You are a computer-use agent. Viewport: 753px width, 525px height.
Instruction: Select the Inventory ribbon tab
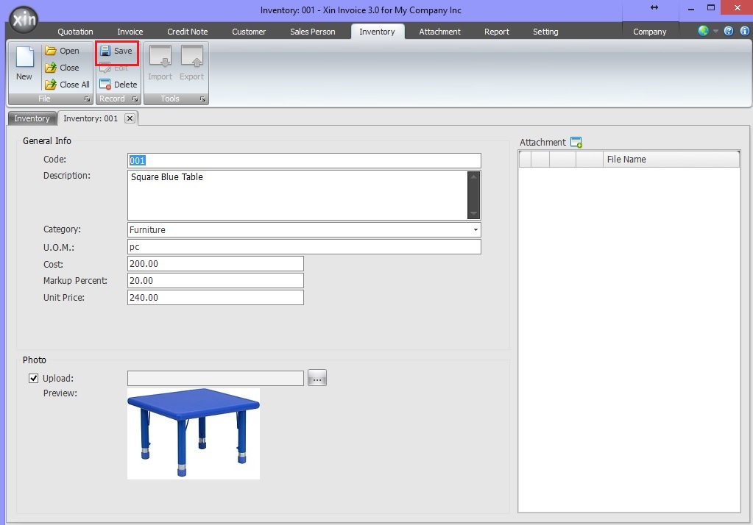click(377, 32)
